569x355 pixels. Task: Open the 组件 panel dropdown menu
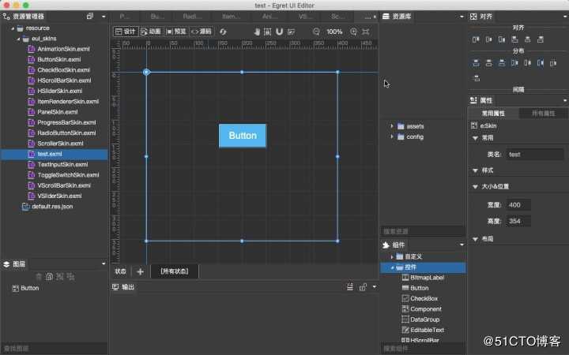point(462,245)
